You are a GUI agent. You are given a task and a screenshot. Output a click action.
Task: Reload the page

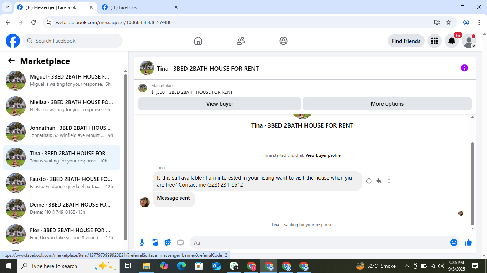[x=34, y=22]
